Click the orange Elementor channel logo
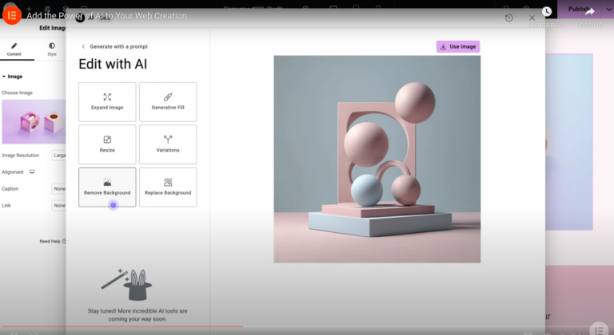The width and height of the screenshot is (614, 335). 12,15
